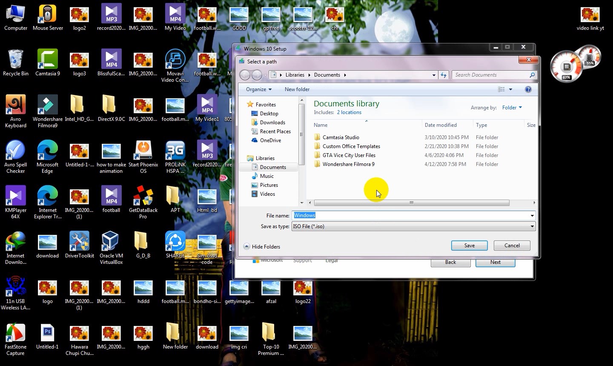Launch Wondershare Filmora9 shortcut
This screenshot has width=613, height=366.
click(48, 112)
